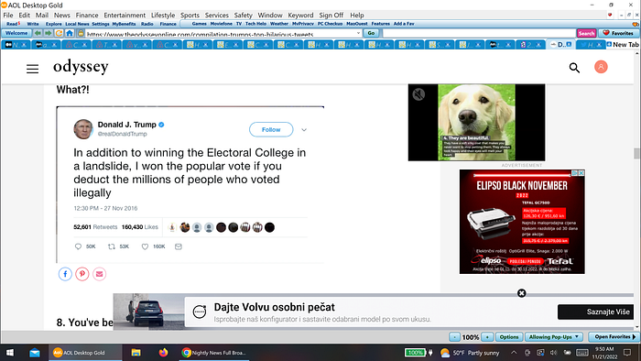This screenshot has width=641, height=361.
Task: Click Local News toolbar item
Action: tap(77, 24)
